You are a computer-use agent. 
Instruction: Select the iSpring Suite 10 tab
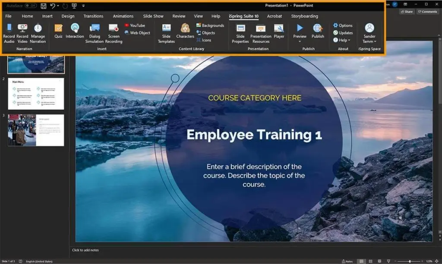coord(243,16)
